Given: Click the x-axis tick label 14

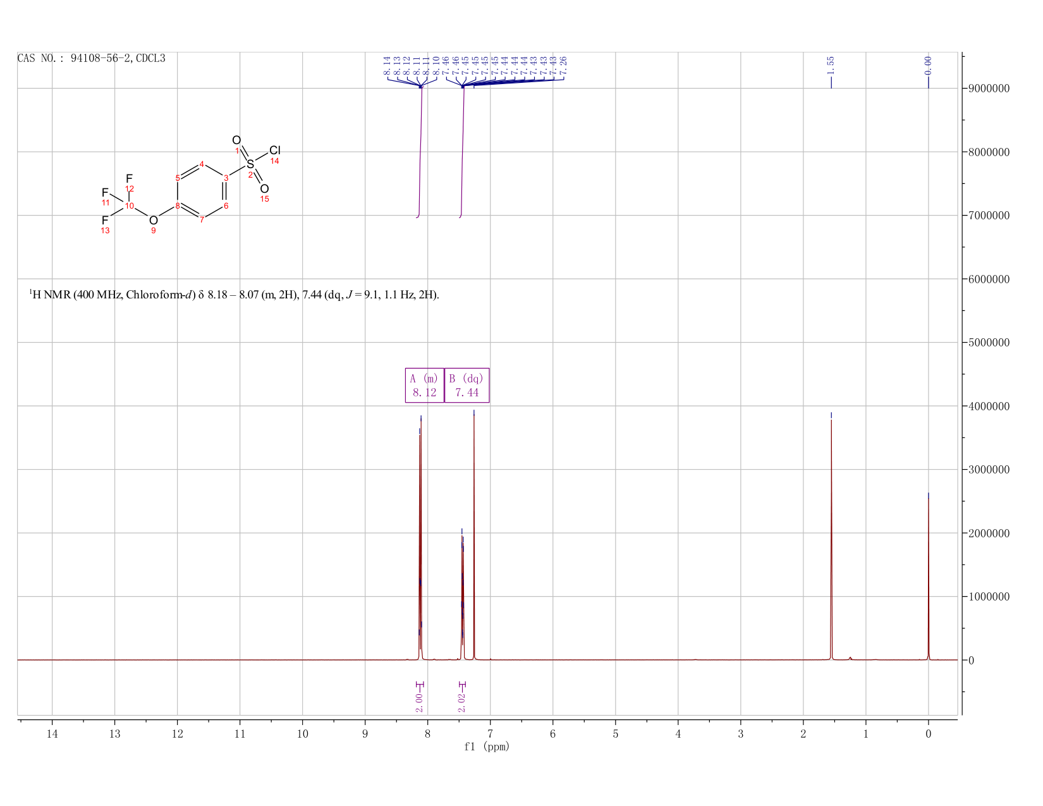Looking at the screenshot, I should pyautogui.click(x=52, y=734).
